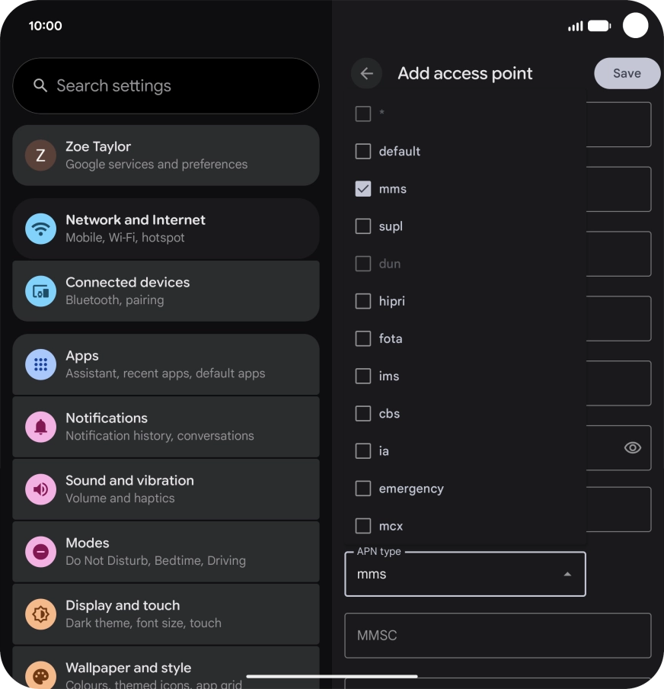Image resolution: width=664 pixels, height=689 pixels.
Task: Collapse the APN type dropdown arrow
Action: pyautogui.click(x=567, y=574)
